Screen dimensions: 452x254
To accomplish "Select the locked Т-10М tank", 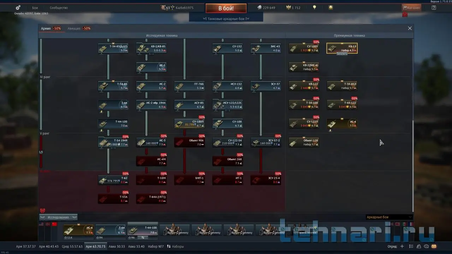I will [151, 180].
